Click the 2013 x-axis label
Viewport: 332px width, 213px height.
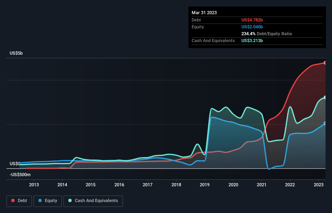pyautogui.click(x=34, y=185)
